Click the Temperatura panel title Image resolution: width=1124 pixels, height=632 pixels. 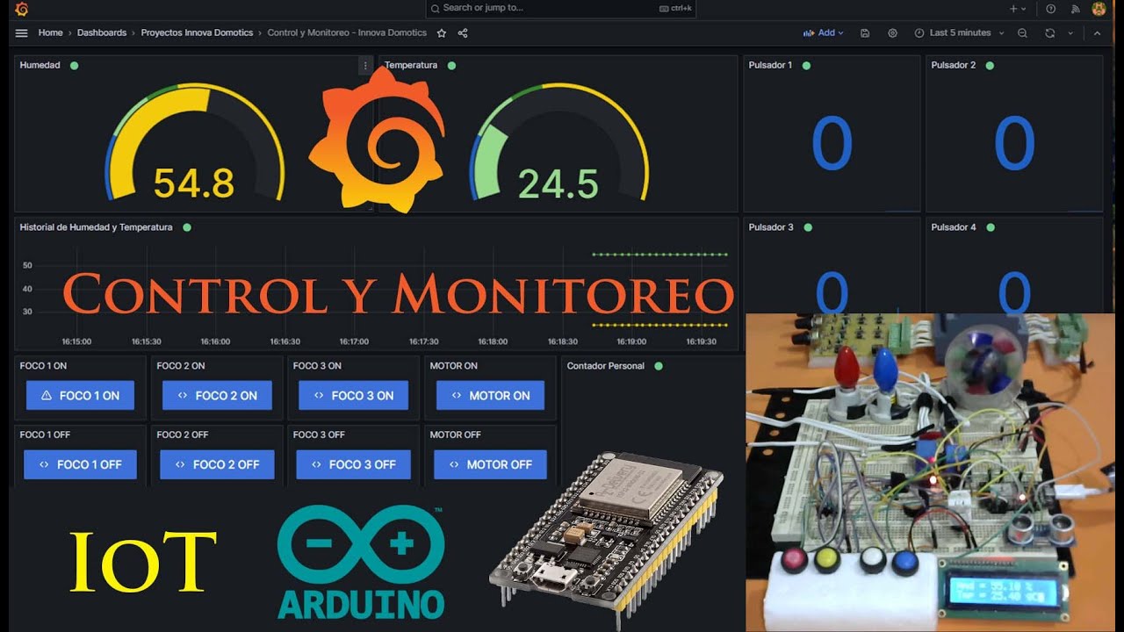(x=411, y=65)
